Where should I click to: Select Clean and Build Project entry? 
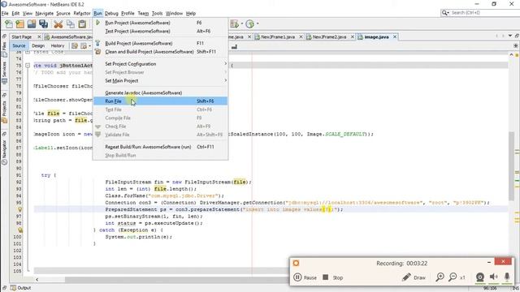[x=161, y=52]
